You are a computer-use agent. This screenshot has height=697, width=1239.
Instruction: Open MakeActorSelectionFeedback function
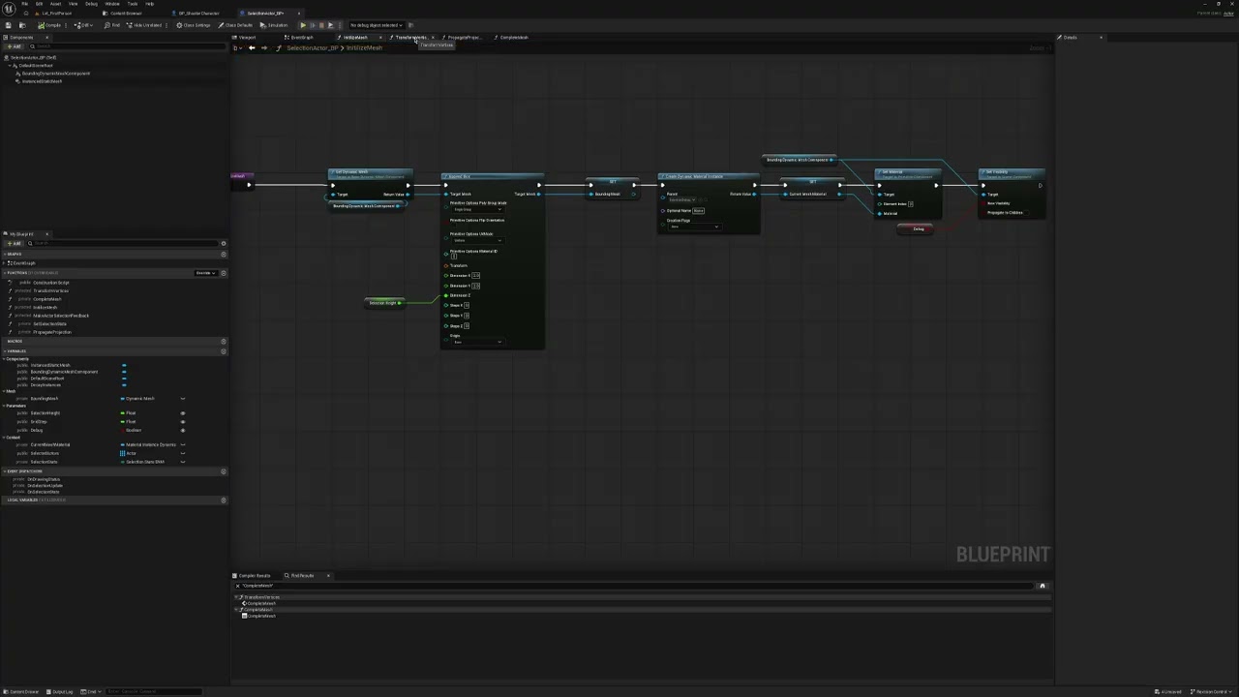tap(60, 316)
